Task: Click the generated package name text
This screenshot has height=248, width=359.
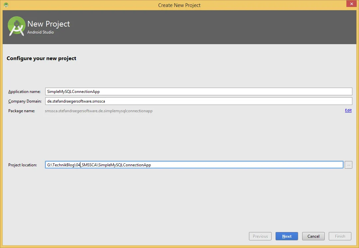Action: pos(99,111)
